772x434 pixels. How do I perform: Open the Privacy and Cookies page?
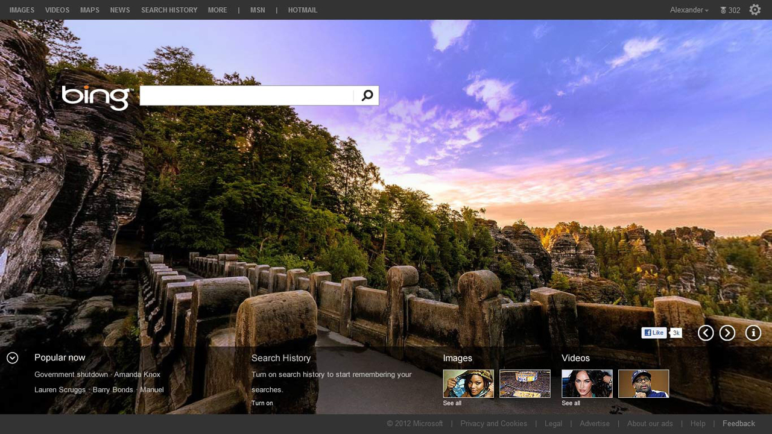coord(493,423)
